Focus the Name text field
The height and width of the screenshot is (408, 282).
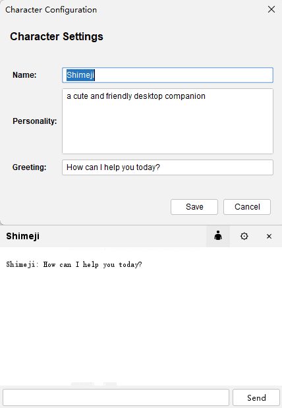coord(167,75)
